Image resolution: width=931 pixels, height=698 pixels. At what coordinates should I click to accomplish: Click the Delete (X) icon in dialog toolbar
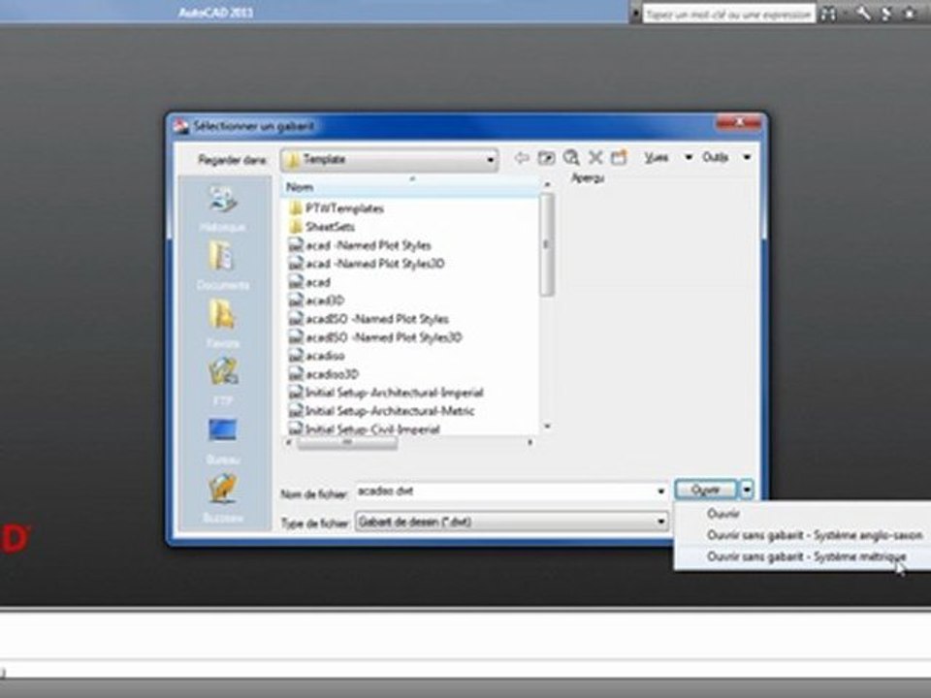[594, 158]
